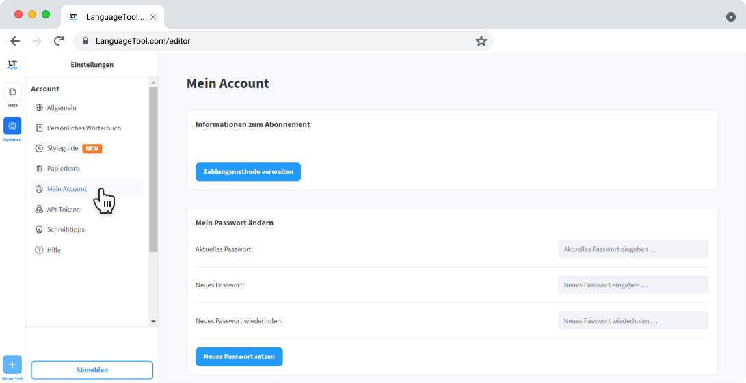The height and width of the screenshot is (383, 746).
Task: Select Mein Account menu item
Action: click(87, 189)
